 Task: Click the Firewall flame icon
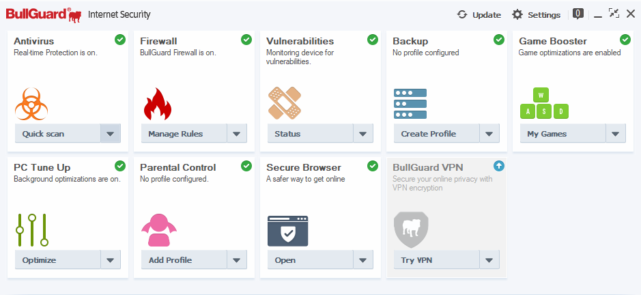(158, 104)
